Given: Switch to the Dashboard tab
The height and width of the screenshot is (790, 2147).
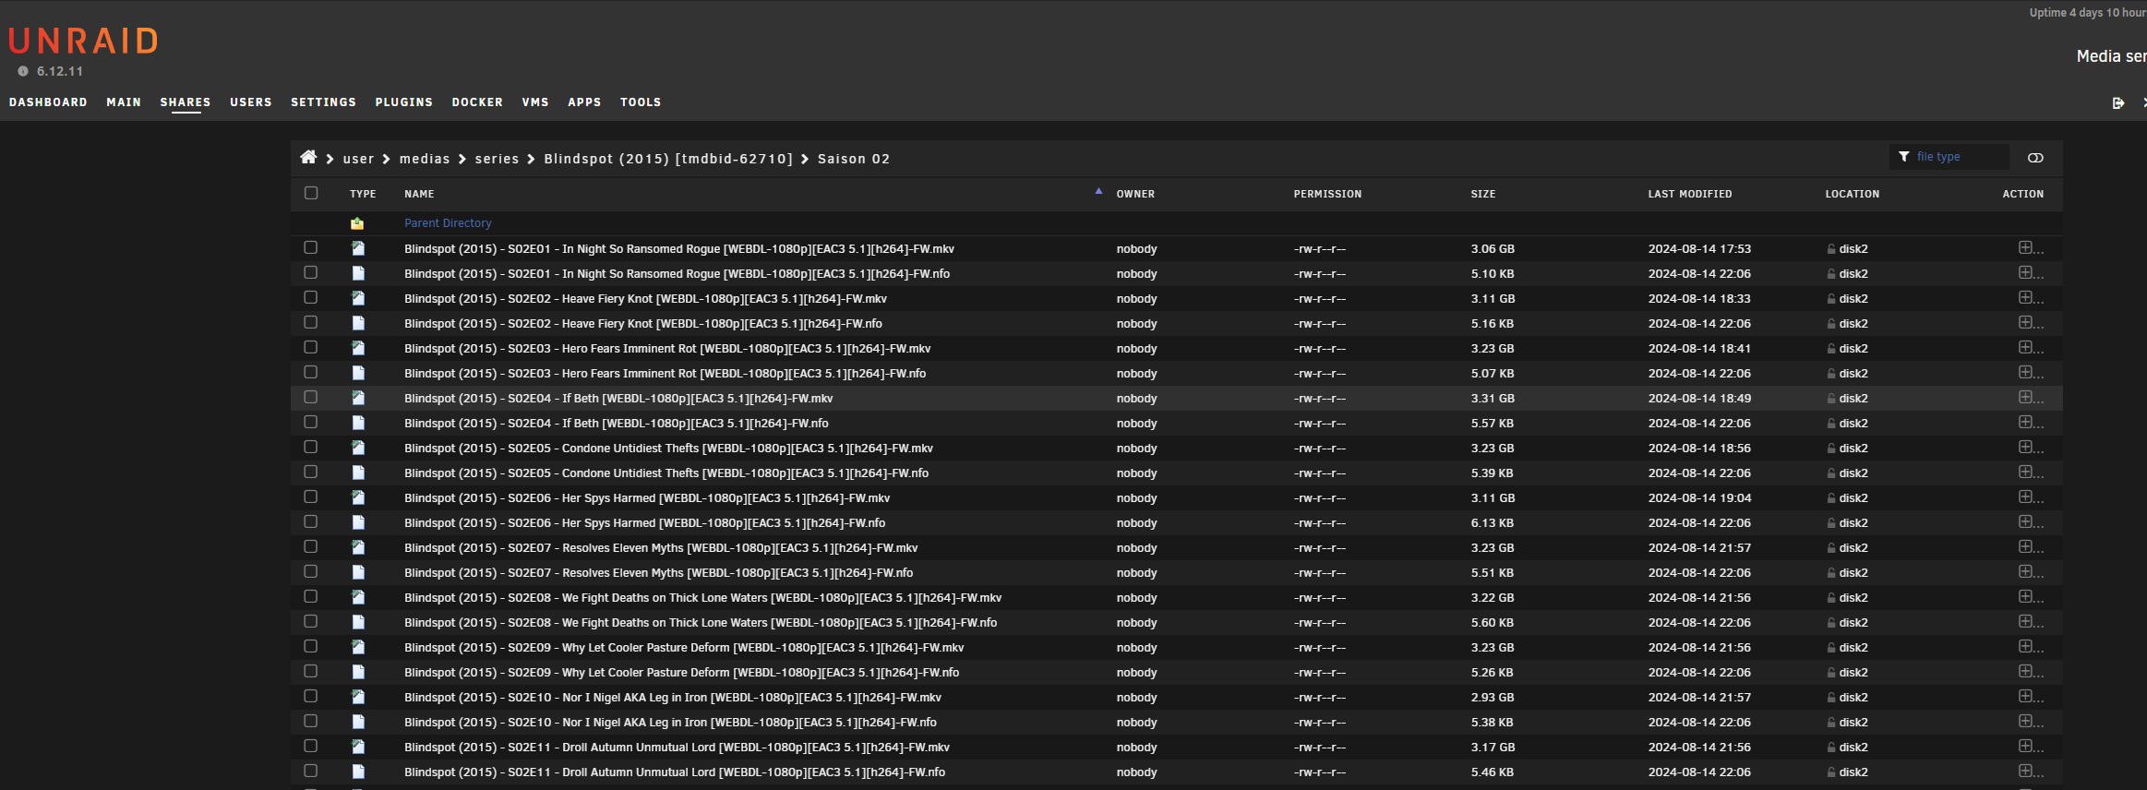Looking at the screenshot, I should (x=48, y=102).
